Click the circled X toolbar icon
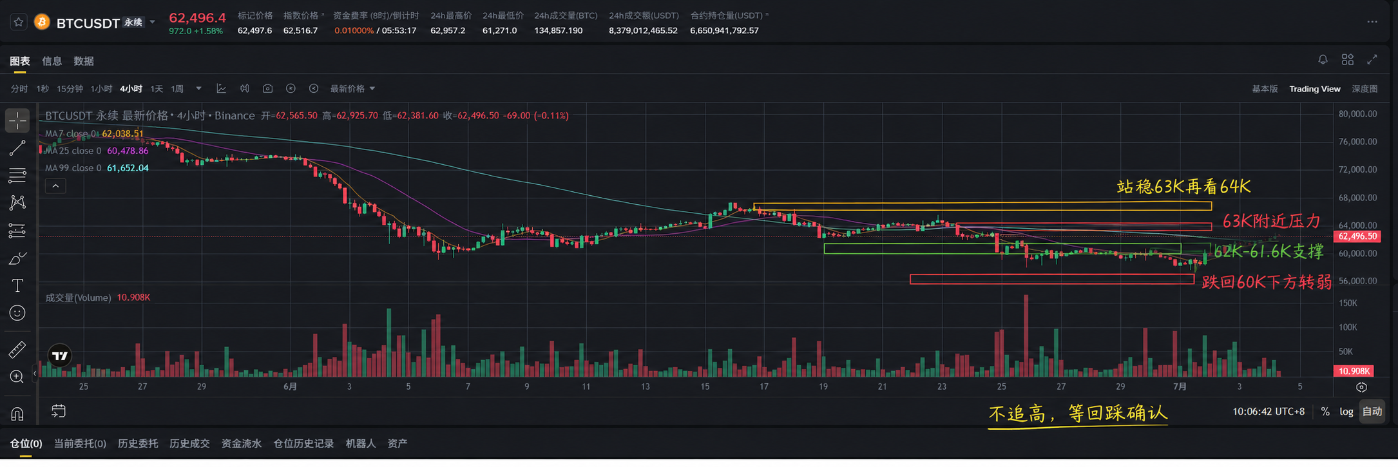 point(291,89)
